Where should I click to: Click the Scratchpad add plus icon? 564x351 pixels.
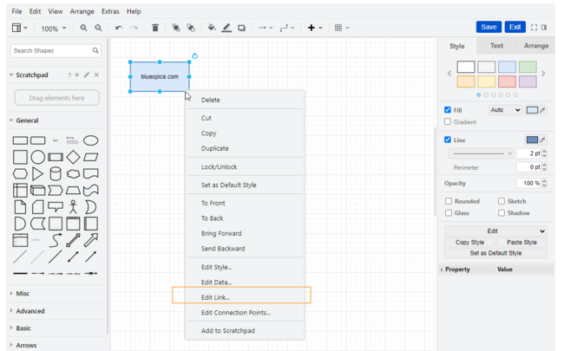[x=76, y=75]
